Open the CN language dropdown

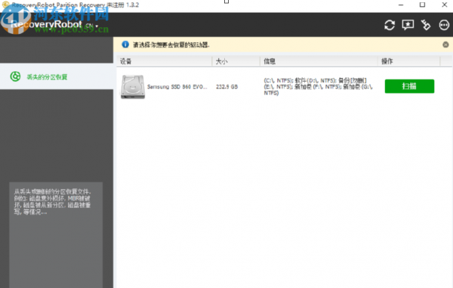pos(92,26)
